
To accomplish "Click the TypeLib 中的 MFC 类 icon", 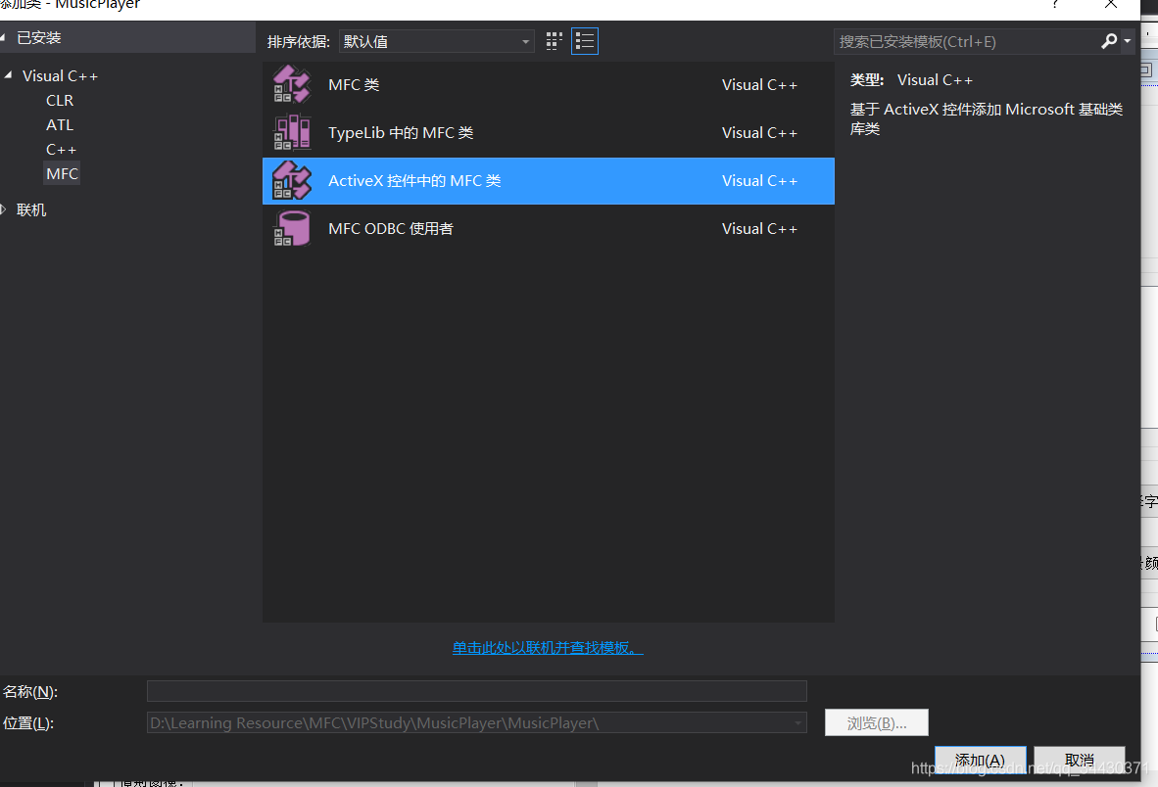I will click(x=292, y=132).
